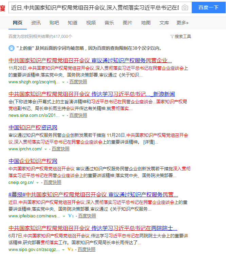Open 百度快照 for the iprchn.com result
Screen dimensions: 226x254
(60, 149)
